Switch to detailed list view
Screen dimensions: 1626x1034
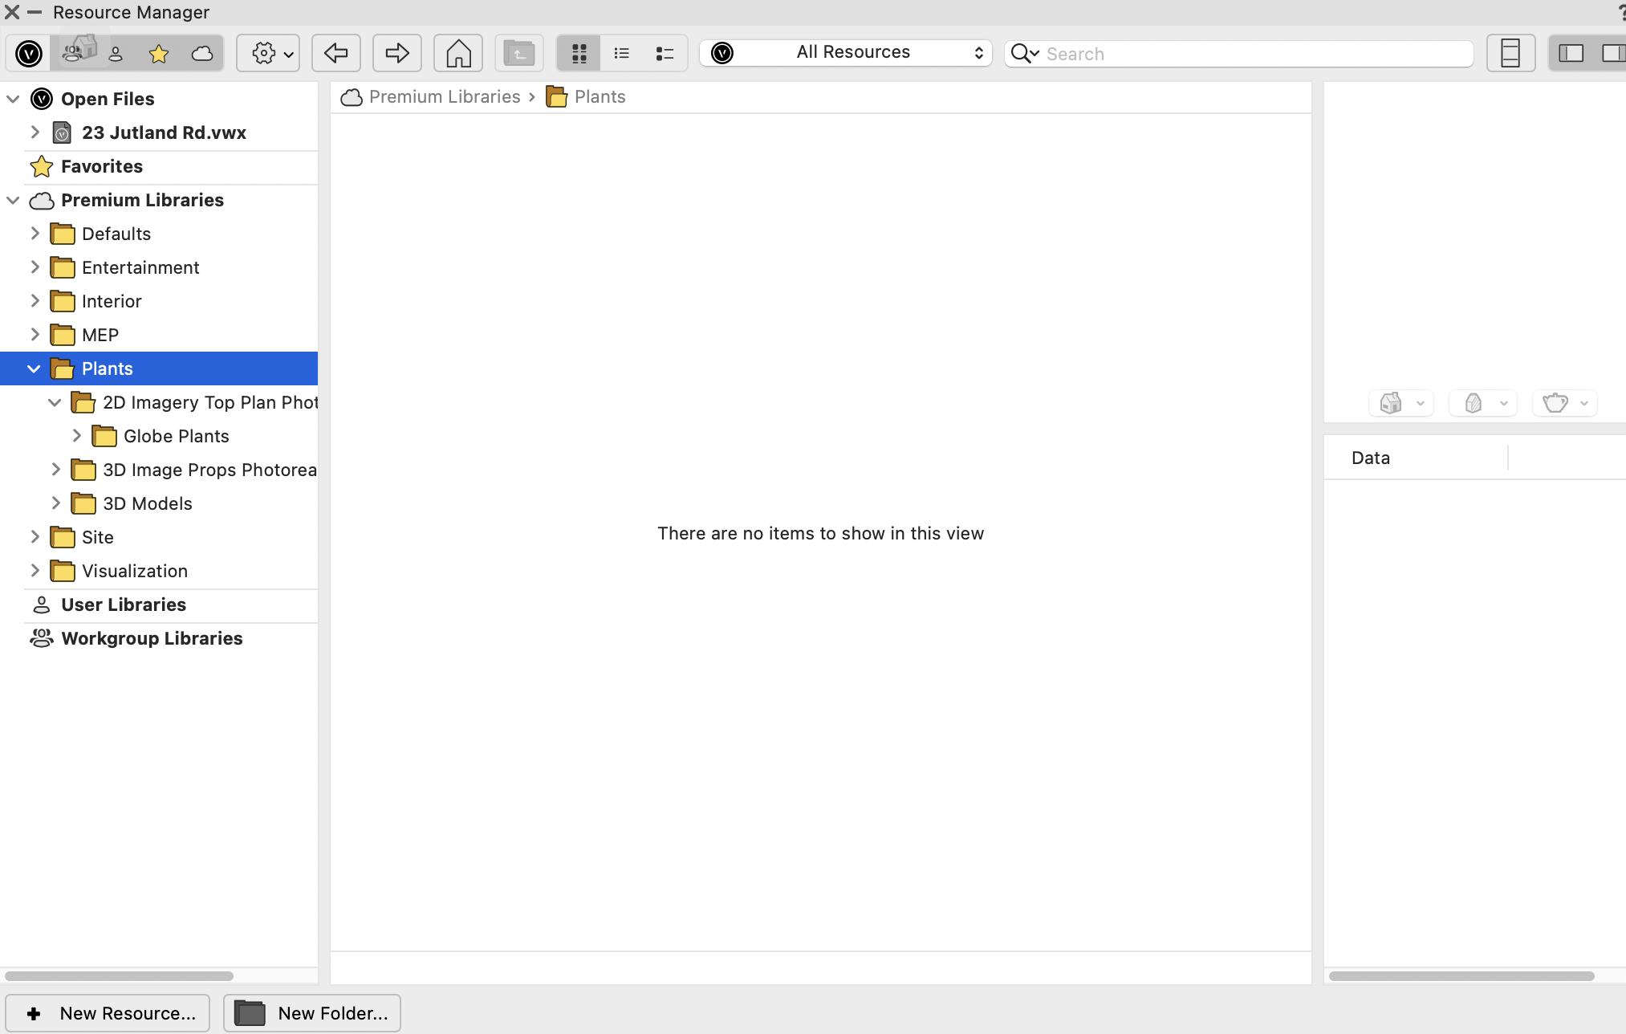pos(665,54)
